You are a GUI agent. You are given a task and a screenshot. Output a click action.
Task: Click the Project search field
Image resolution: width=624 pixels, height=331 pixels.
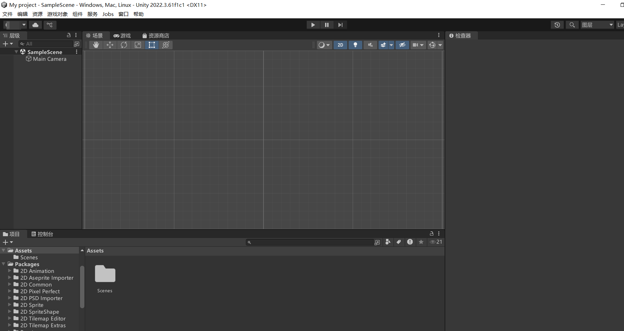(310, 242)
